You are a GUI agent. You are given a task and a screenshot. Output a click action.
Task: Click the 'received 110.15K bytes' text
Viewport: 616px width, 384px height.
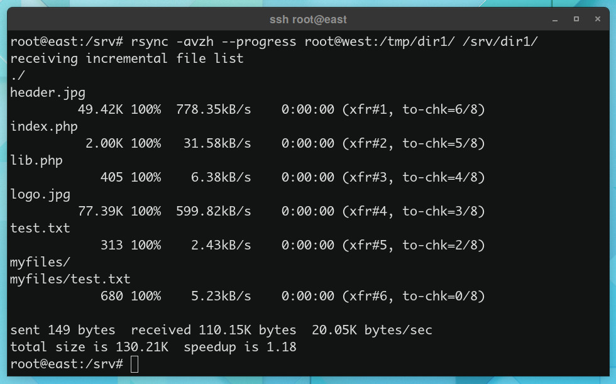coord(213,330)
